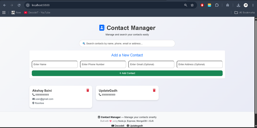Open the red hand blocker extension
This screenshot has height=128, width=257.
(x=202, y=5)
